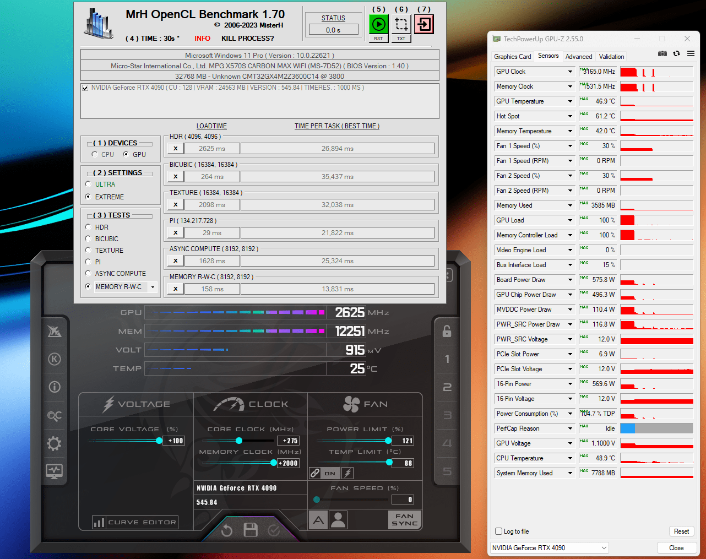Open Afterburner Kombustor K icon
The height and width of the screenshot is (559, 706).
click(55, 359)
